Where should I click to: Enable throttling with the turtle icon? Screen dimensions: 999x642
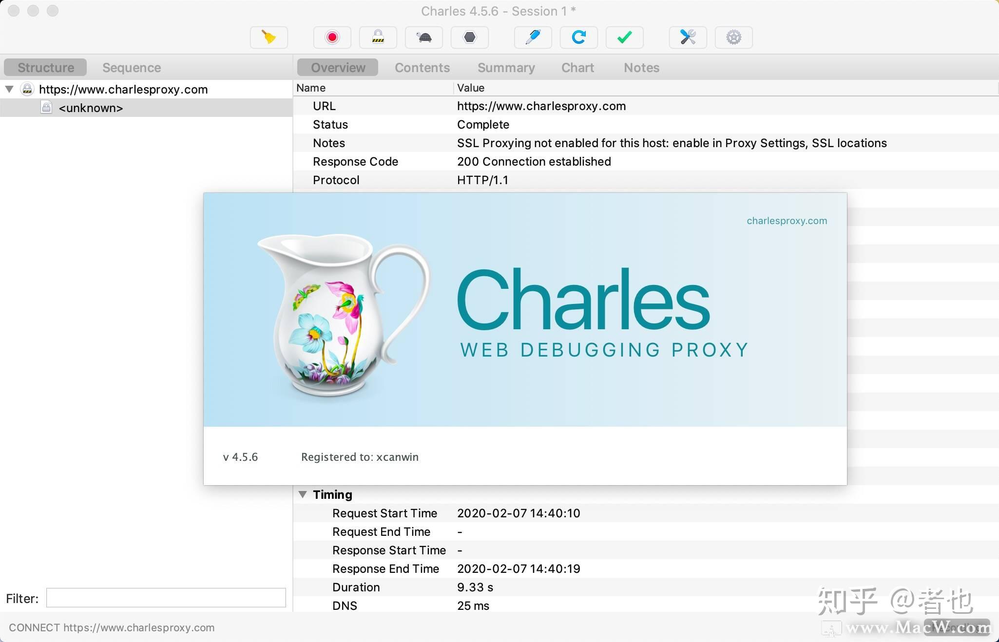[x=423, y=37]
